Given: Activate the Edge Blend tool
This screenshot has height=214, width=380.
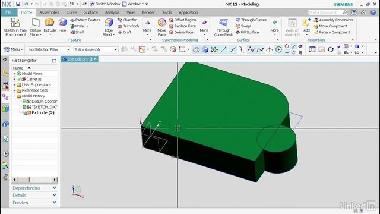Looking at the screenshot, I should (x=109, y=27).
